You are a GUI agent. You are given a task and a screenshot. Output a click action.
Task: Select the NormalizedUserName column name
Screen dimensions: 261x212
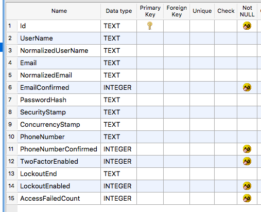pos(54,51)
